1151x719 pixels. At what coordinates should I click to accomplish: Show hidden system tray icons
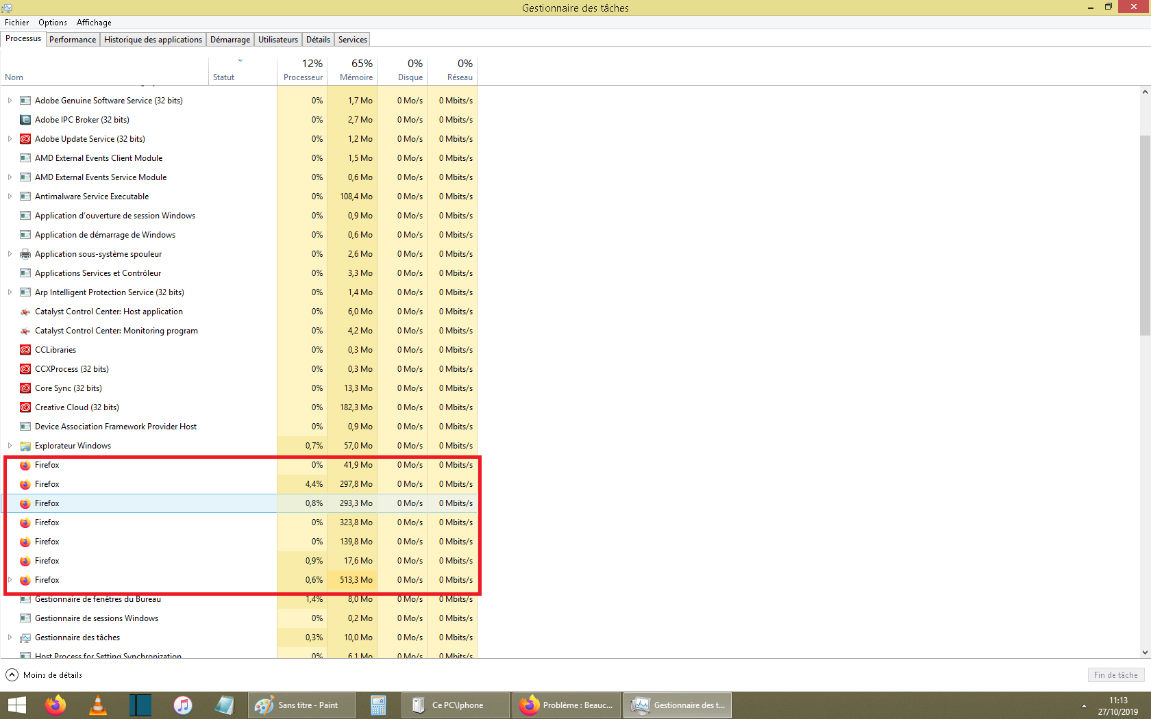(x=1084, y=705)
